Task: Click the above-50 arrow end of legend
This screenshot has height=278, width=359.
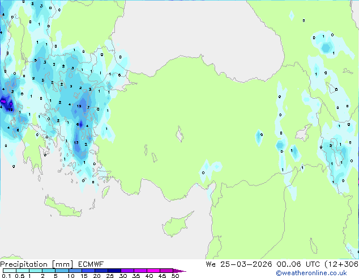Action: 179,271
